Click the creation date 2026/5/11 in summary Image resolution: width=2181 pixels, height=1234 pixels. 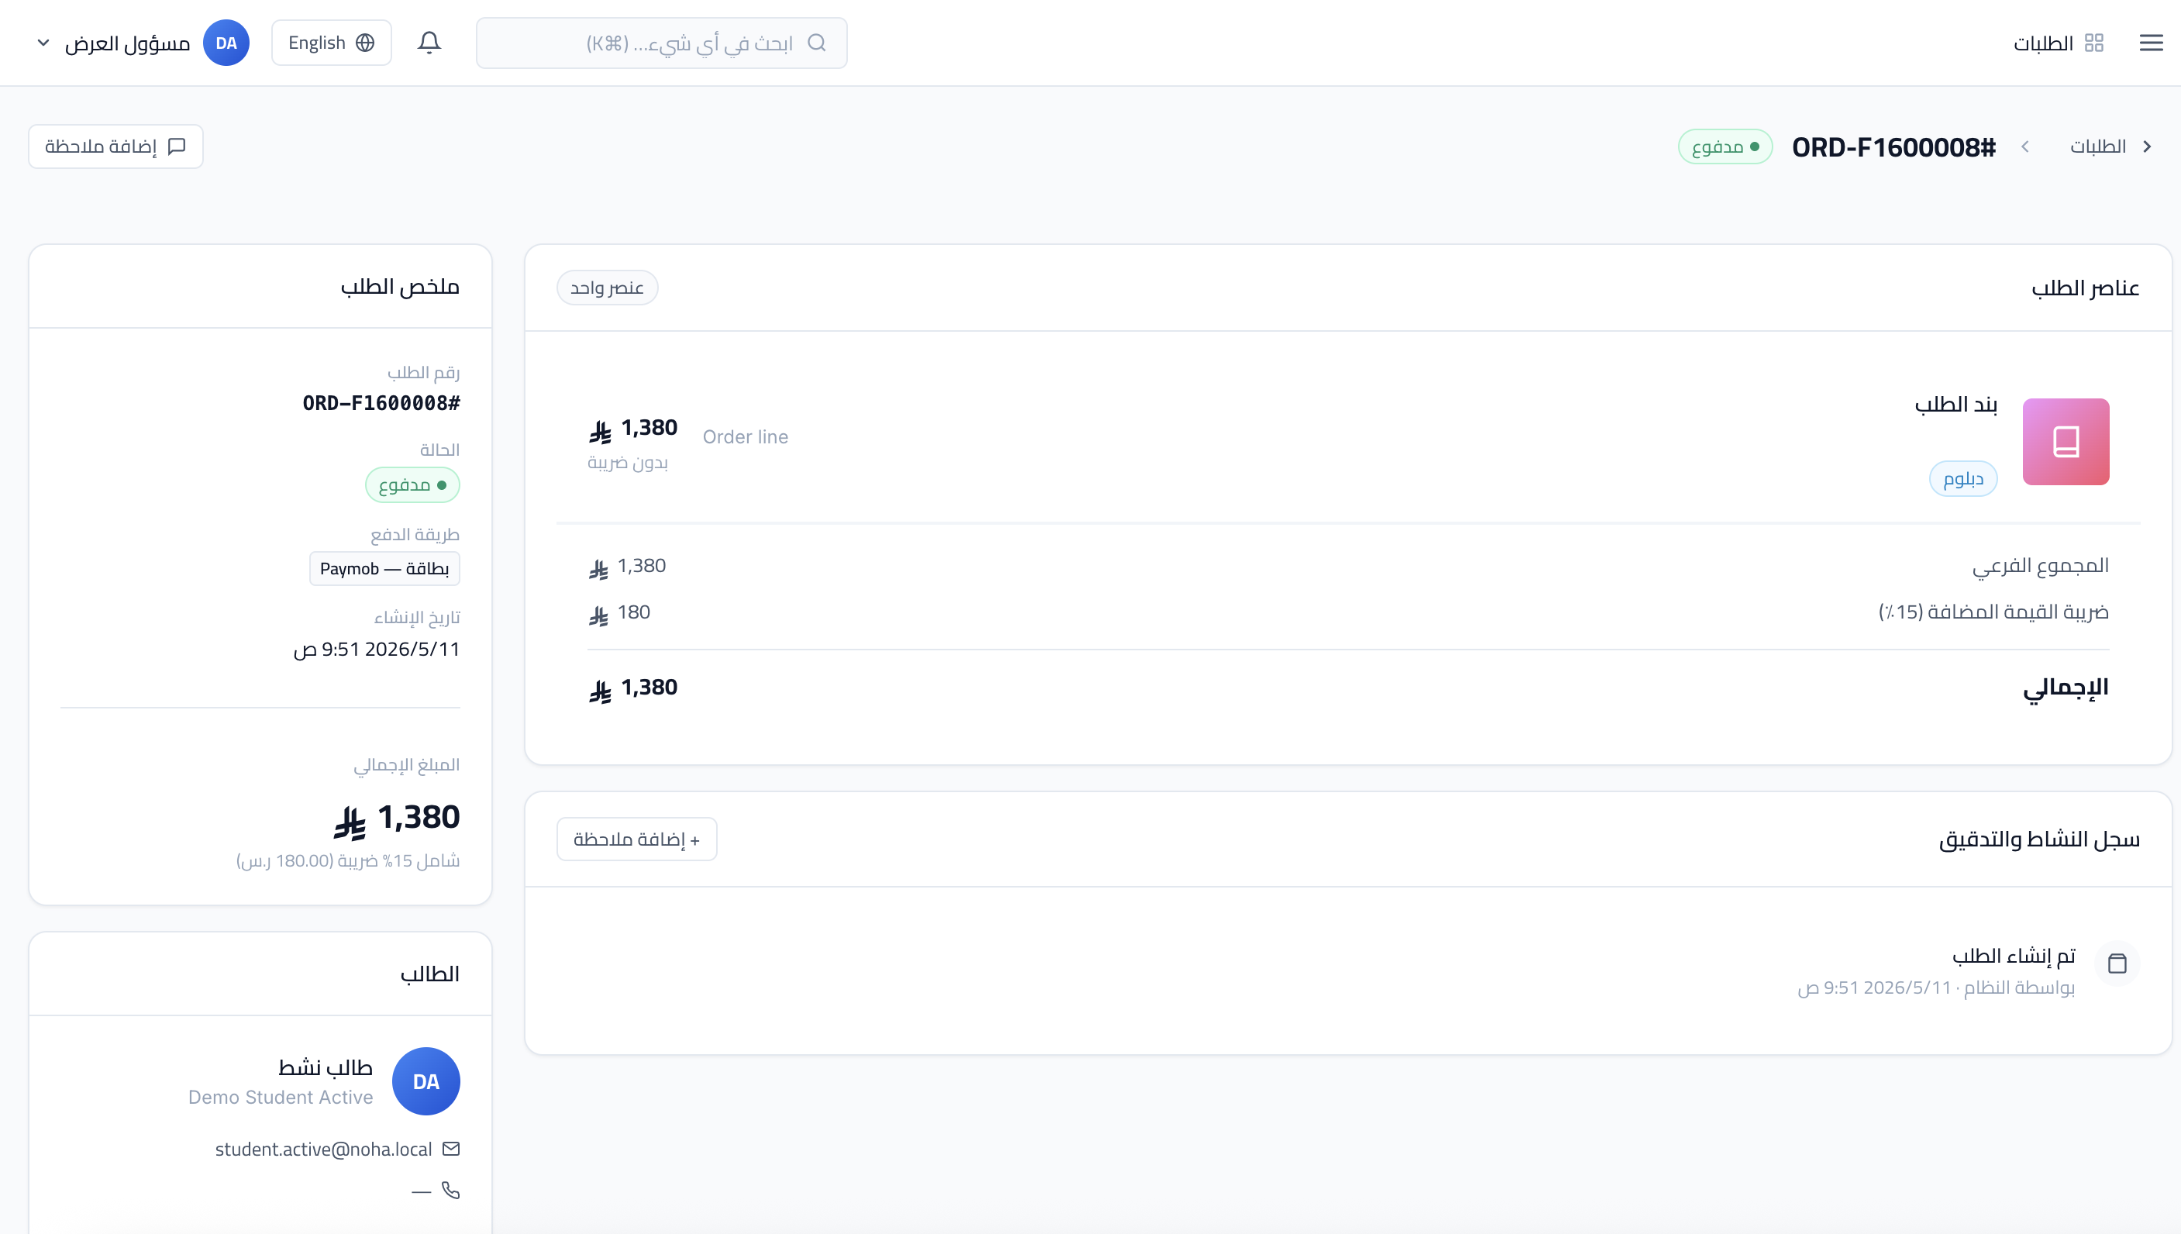click(376, 650)
